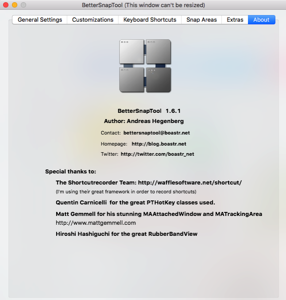Click the Author: Andreas Hegenberg text

144,121
